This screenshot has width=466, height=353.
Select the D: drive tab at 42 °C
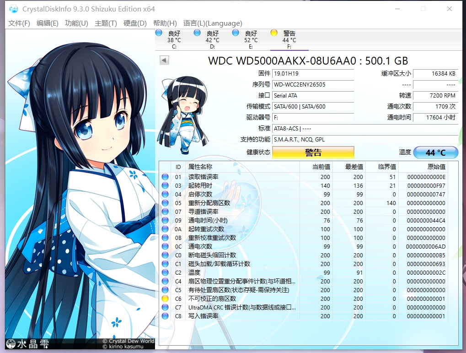coord(212,39)
